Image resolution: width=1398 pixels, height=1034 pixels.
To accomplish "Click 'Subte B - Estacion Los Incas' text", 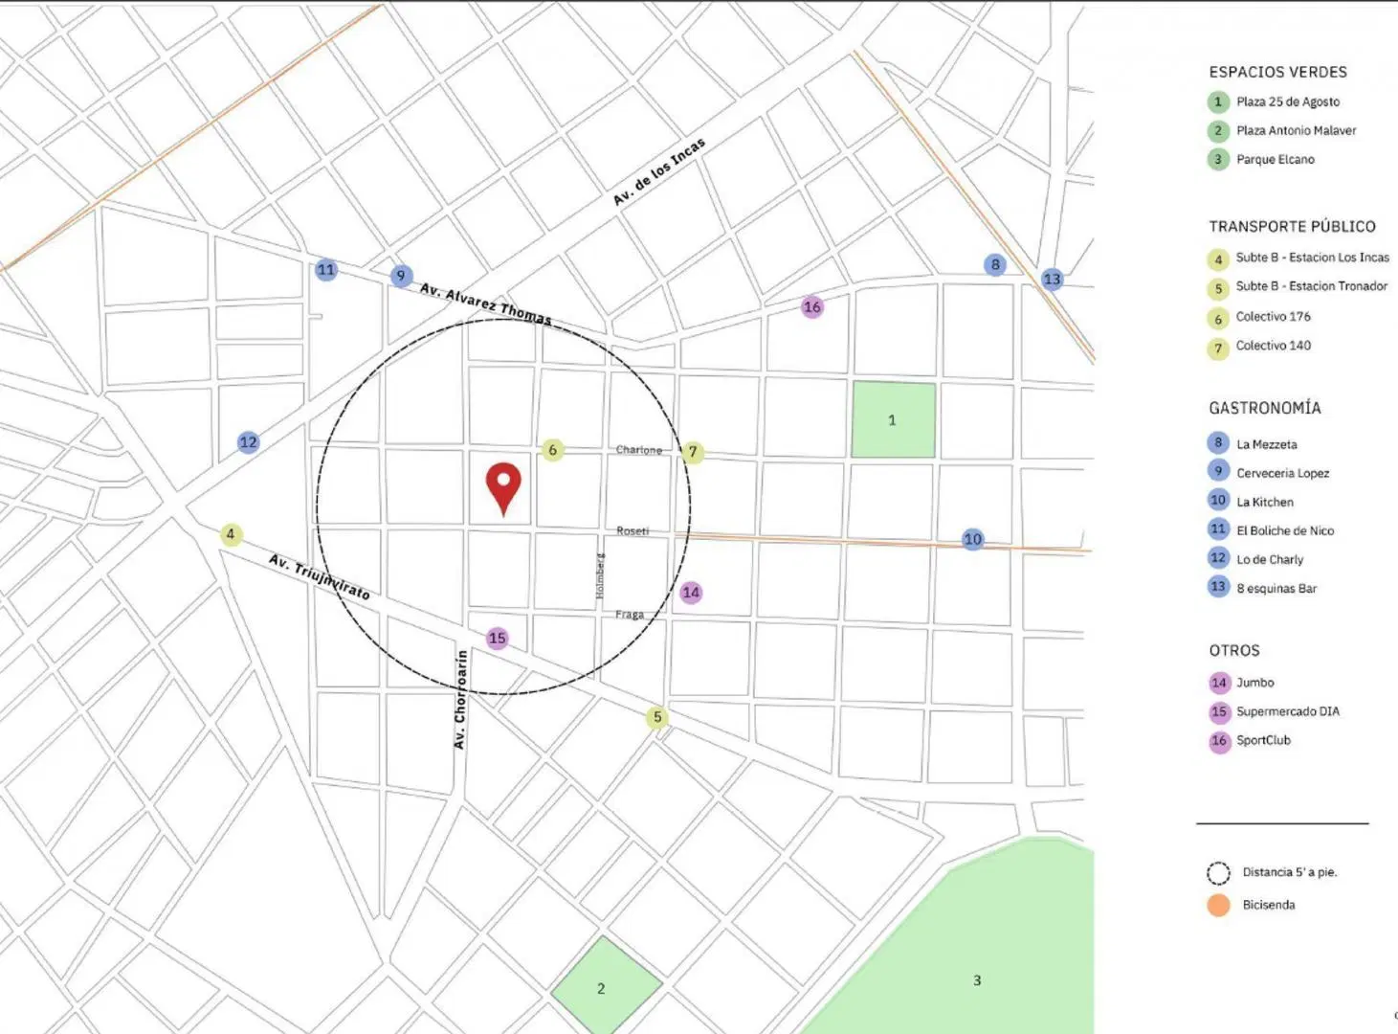I will [x=1313, y=258].
